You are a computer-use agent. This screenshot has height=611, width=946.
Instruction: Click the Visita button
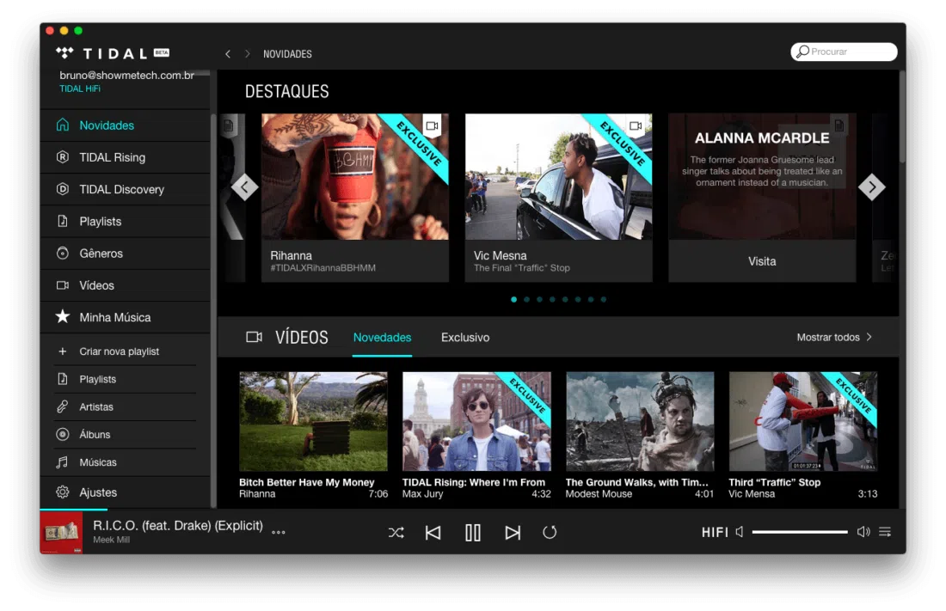[762, 261]
